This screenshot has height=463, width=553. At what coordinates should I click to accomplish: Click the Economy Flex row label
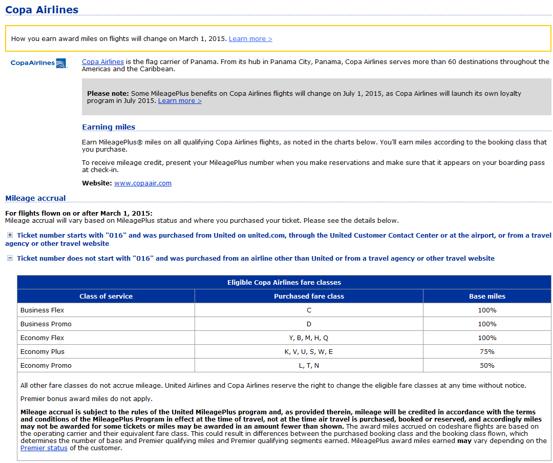[x=42, y=338]
